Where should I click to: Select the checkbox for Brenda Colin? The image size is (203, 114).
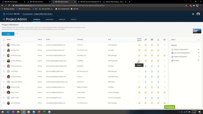[x=4, y=50]
